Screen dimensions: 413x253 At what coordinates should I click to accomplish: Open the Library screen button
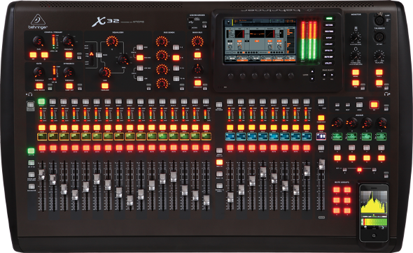pyautogui.click(x=329, y=44)
